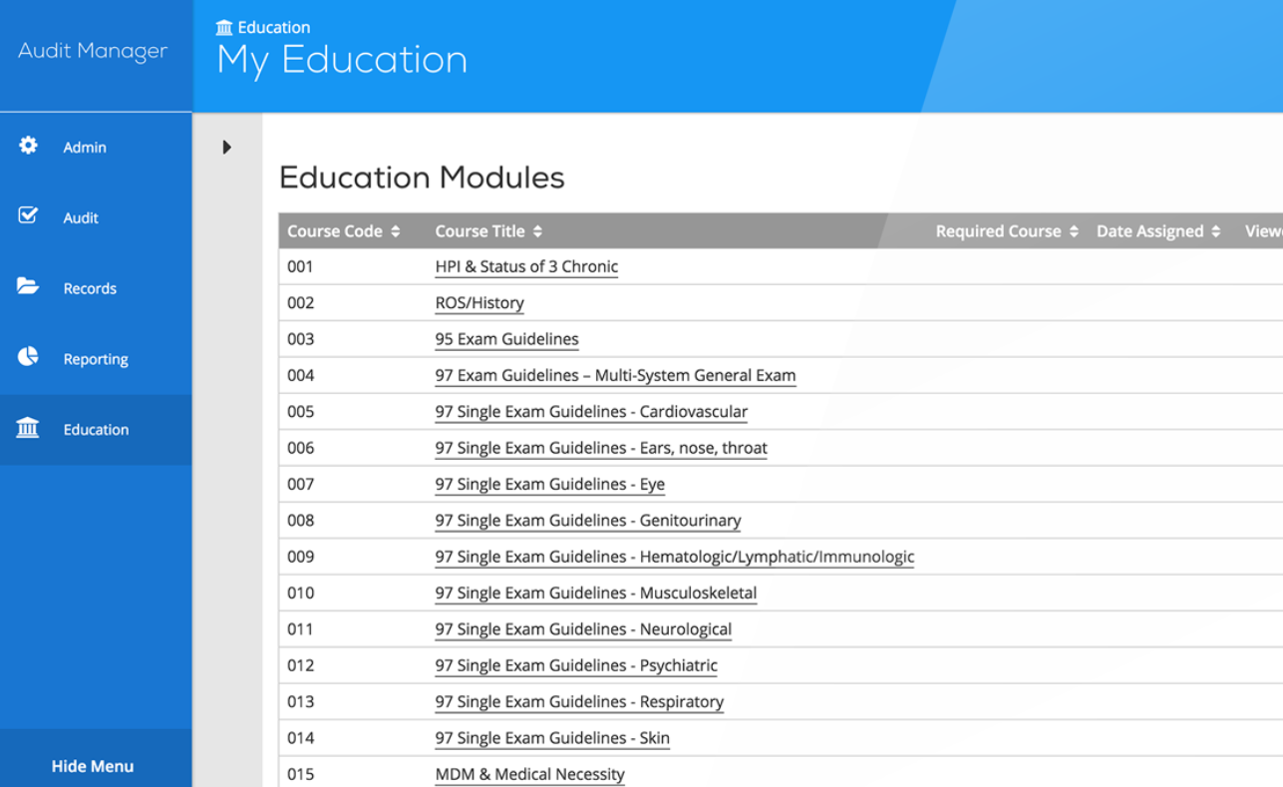Select the Education bank icon in the sidebar
Screen dimensions: 1283x787
click(x=28, y=428)
